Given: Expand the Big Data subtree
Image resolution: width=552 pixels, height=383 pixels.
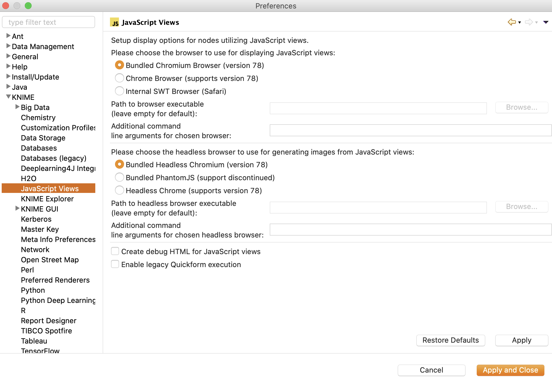Looking at the screenshot, I should coord(17,107).
